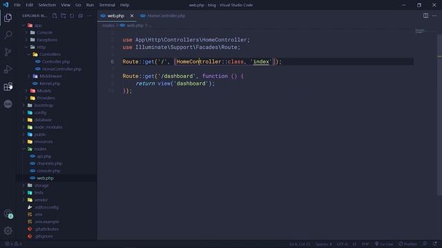The image size is (442, 248).
Task: Collapse the app folder
Action: click(x=57, y=25)
